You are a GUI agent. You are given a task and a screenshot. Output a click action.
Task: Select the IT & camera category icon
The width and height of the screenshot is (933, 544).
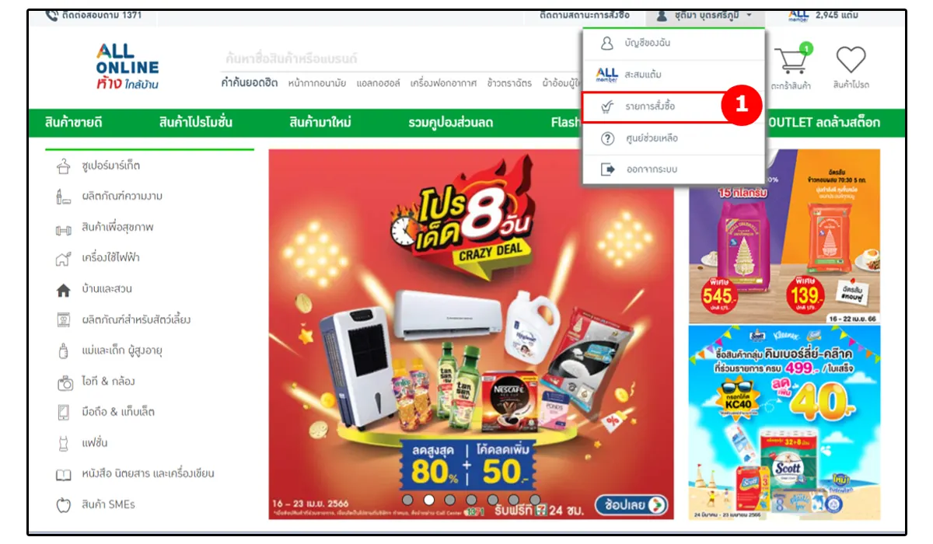65,382
